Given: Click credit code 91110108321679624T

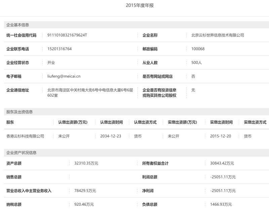Looking at the screenshot, I should (x=67, y=35).
